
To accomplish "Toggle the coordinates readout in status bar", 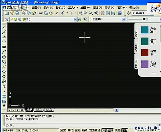I will (x=20, y=130).
